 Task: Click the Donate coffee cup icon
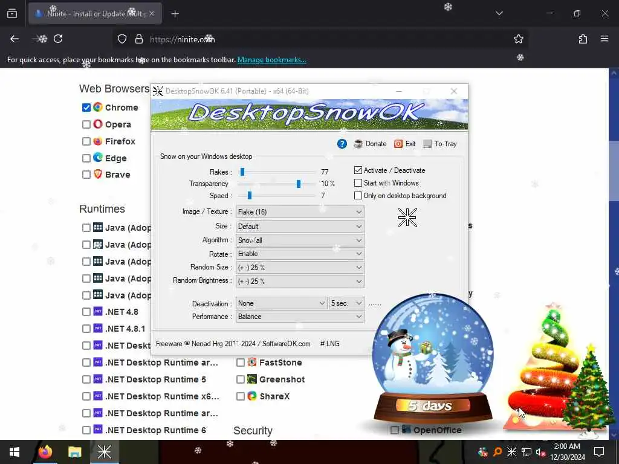pyautogui.click(x=358, y=144)
